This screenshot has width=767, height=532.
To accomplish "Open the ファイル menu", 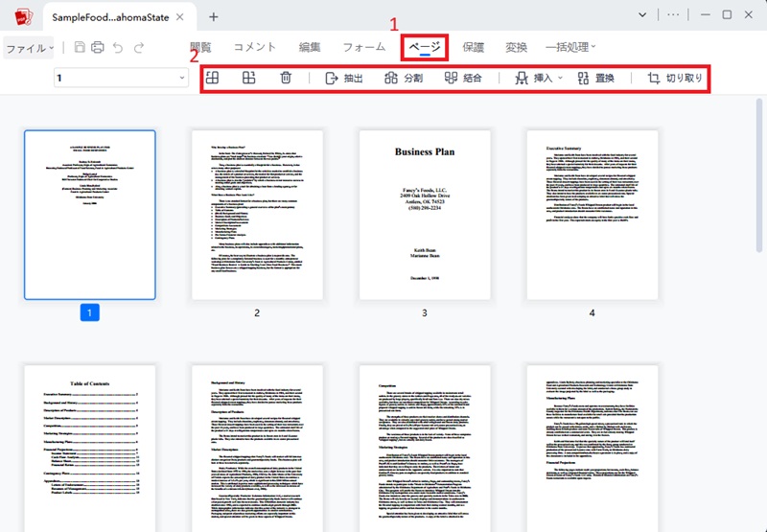I will [29, 48].
